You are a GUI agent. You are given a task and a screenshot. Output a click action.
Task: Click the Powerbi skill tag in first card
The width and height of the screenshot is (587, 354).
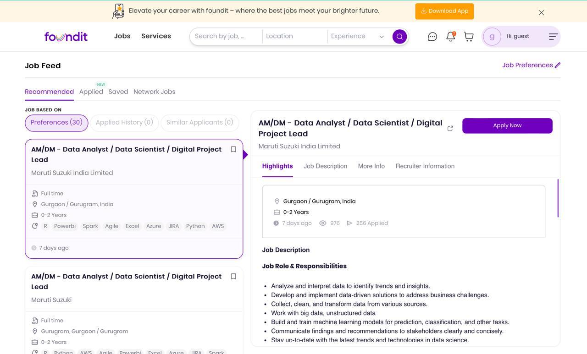pyautogui.click(x=65, y=226)
